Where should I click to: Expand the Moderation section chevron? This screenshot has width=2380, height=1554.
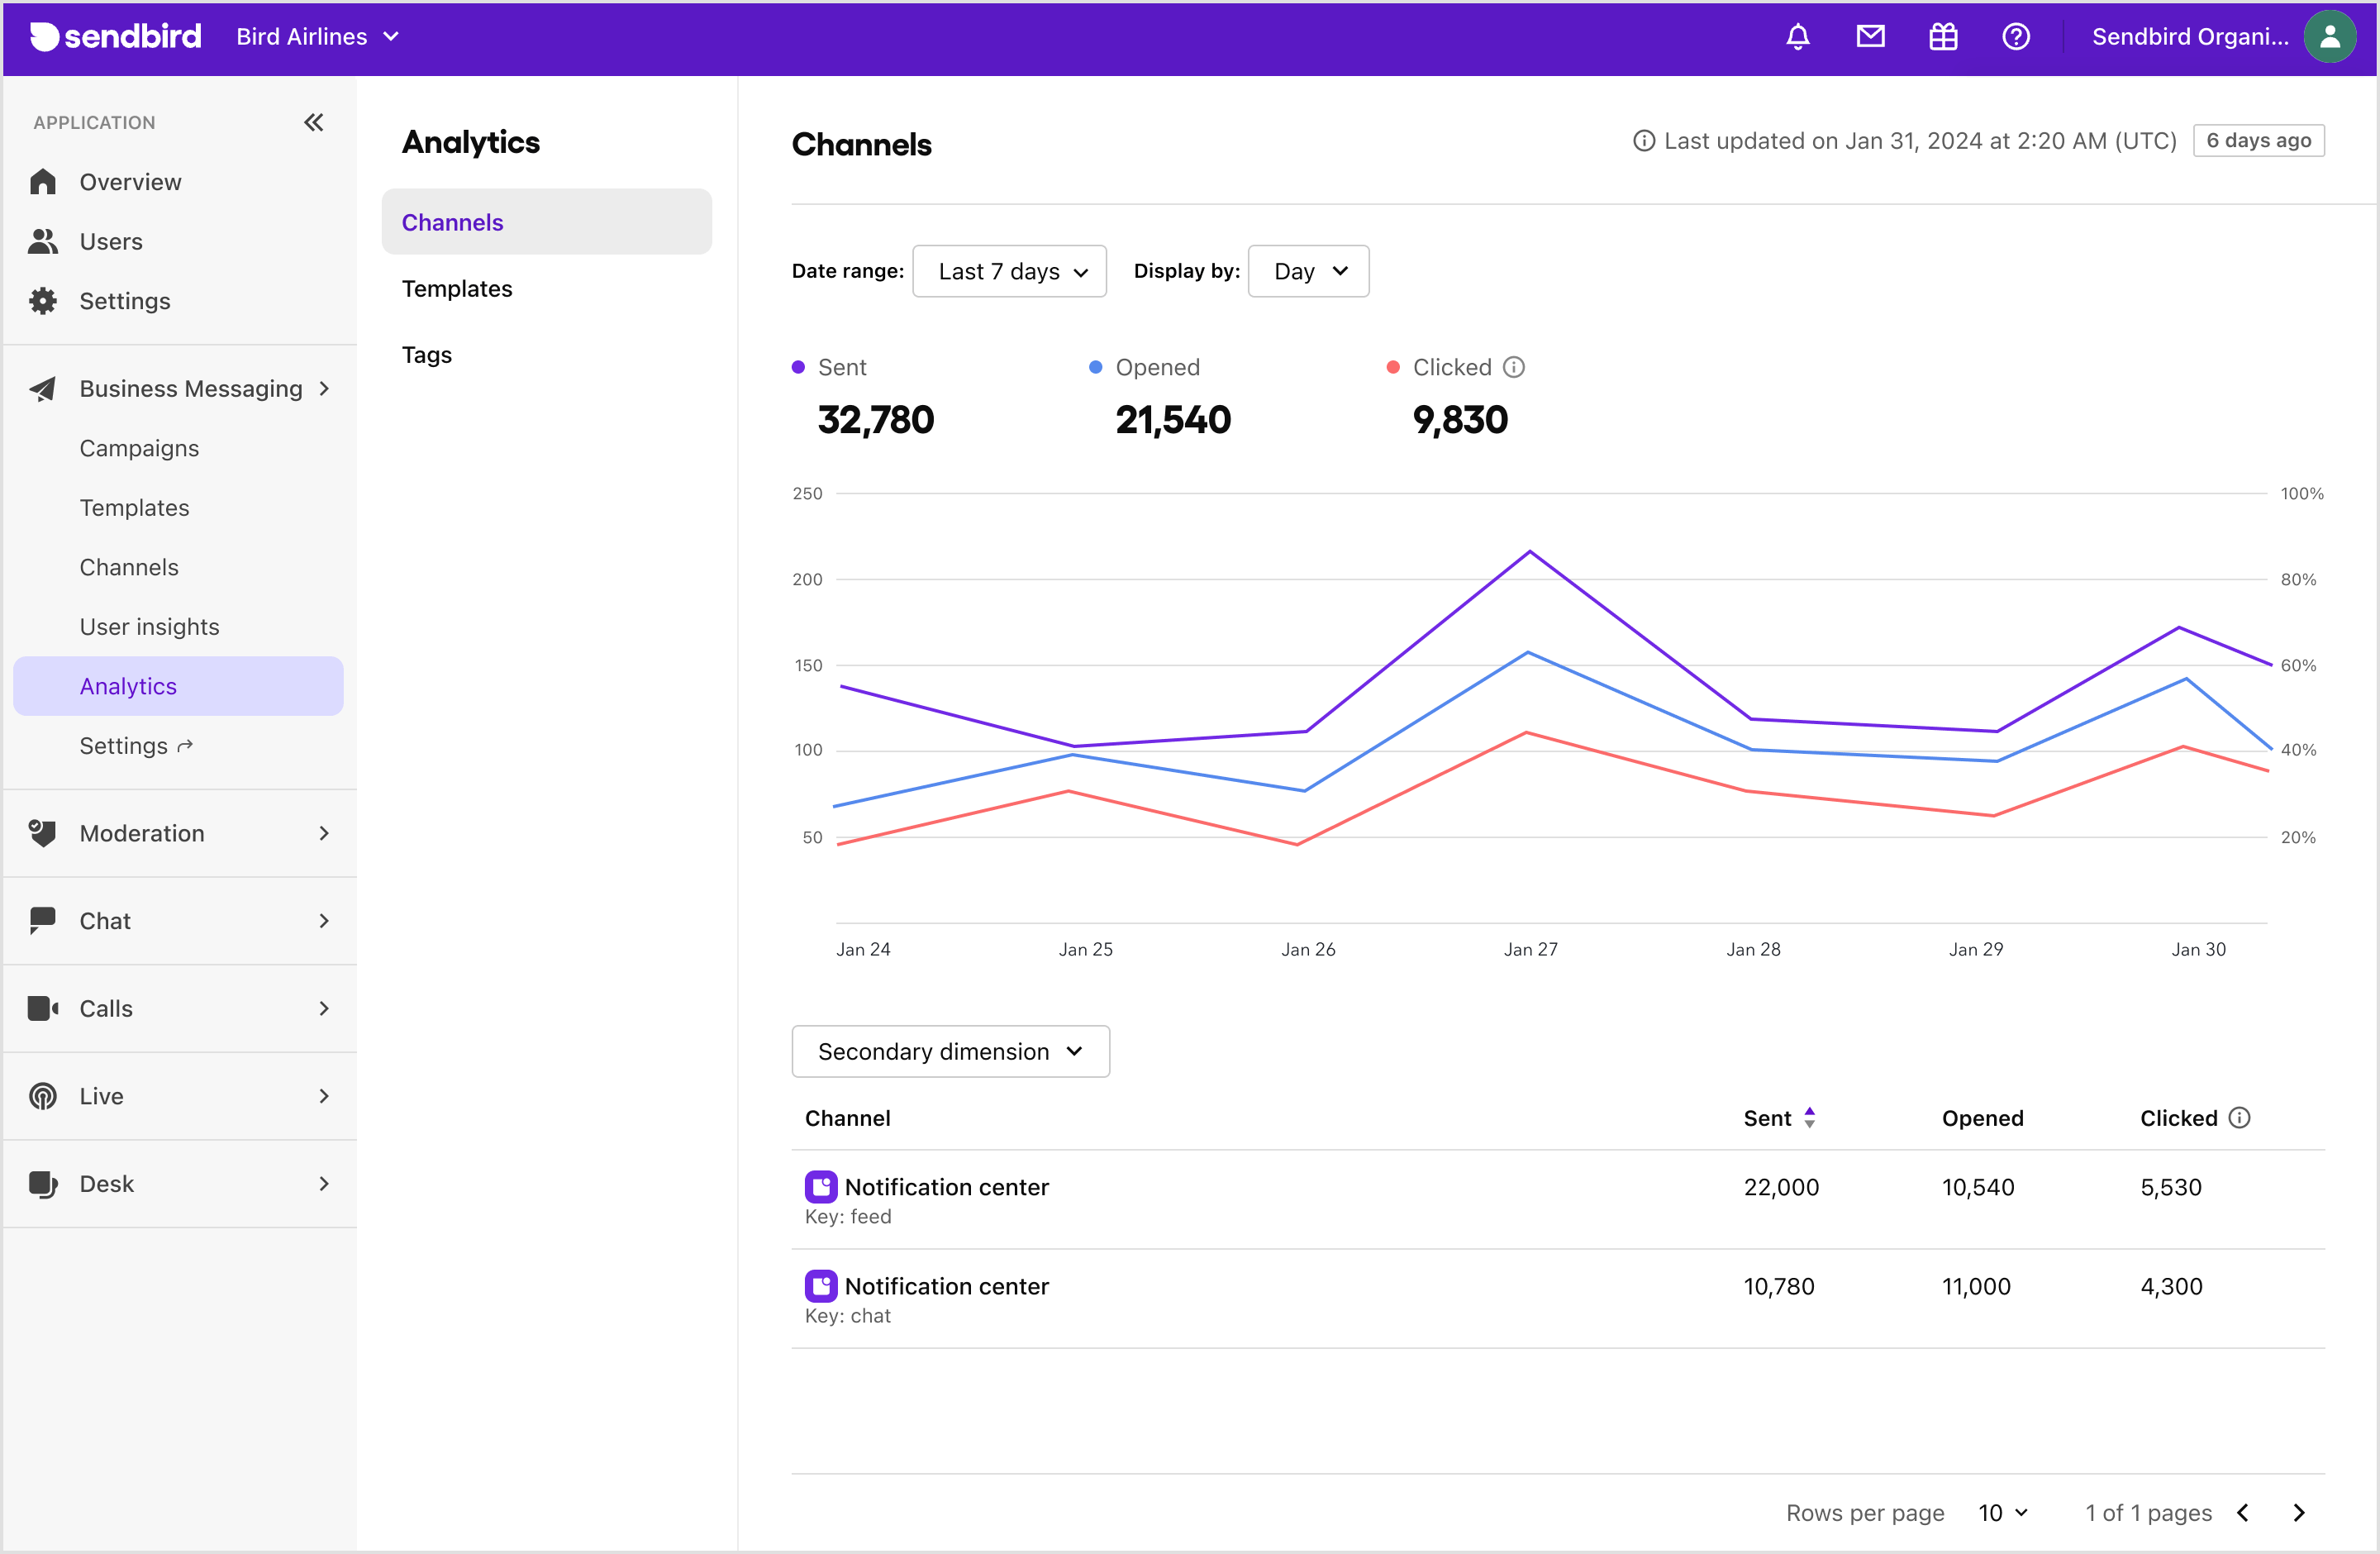[324, 833]
